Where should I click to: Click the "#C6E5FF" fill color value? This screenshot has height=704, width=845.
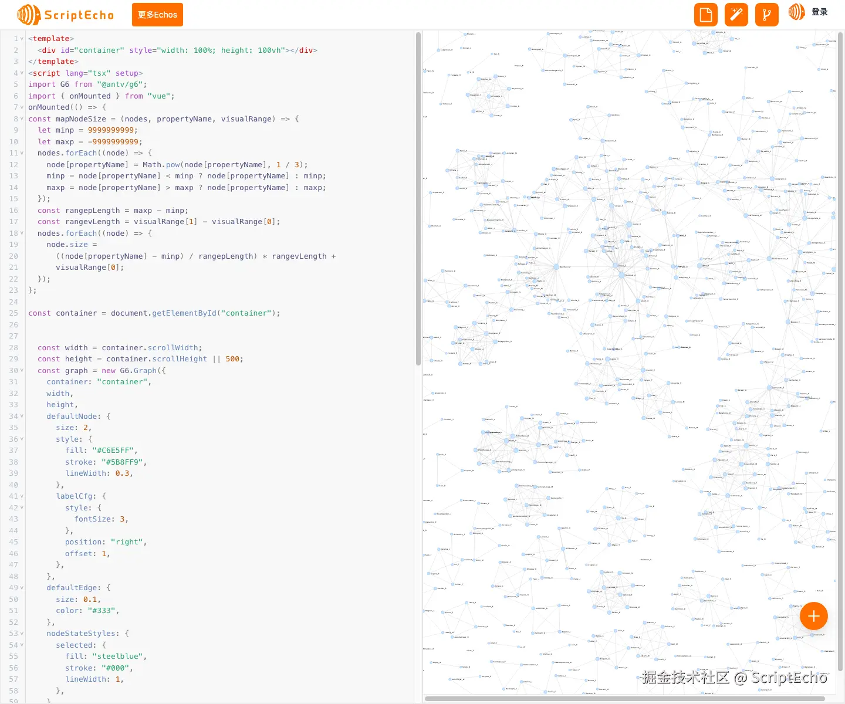tap(113, 451)
